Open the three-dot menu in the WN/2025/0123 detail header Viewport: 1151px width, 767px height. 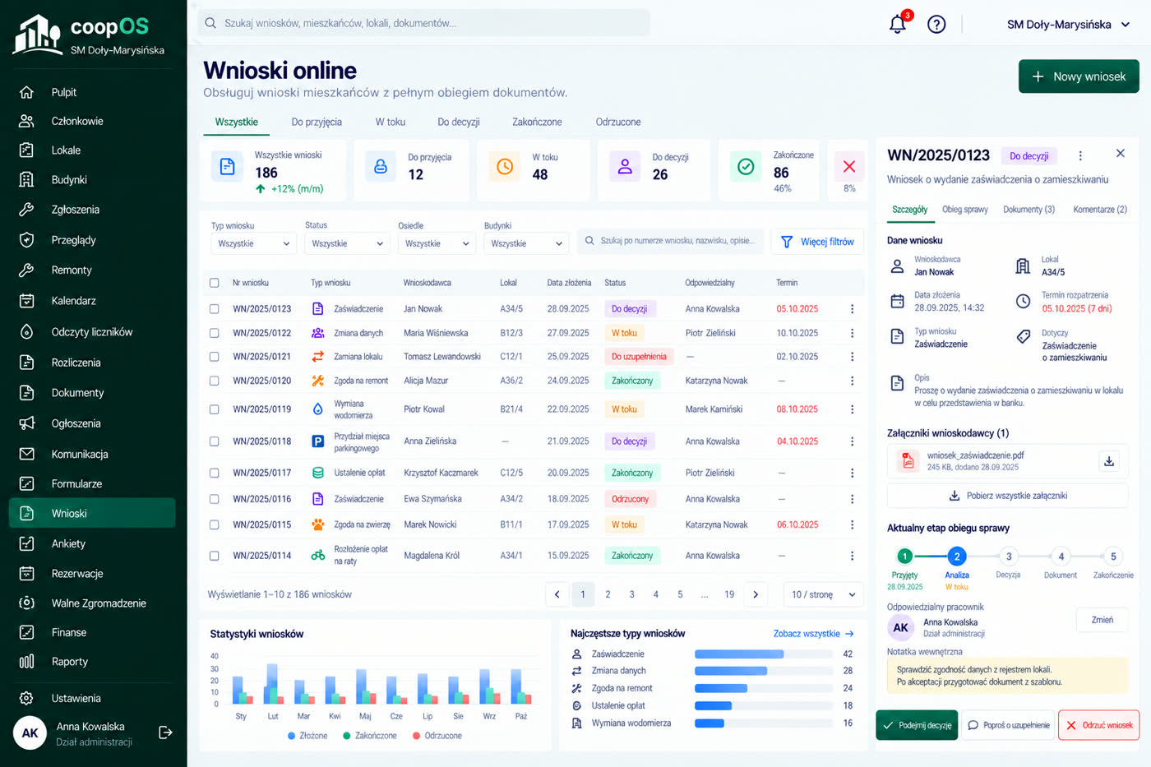pyautogui.click(x=1080, y=155)
